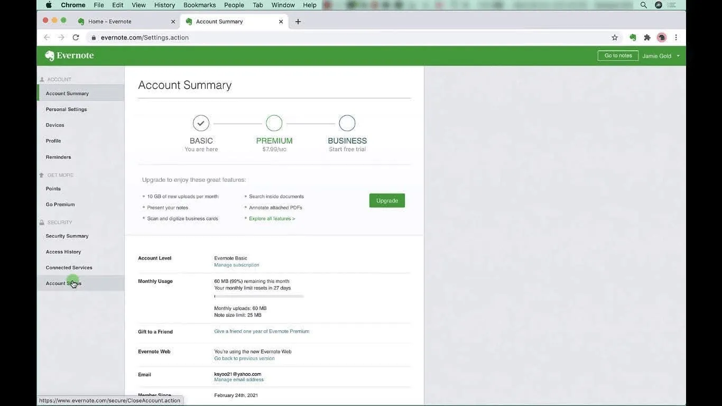The width and height of the screenshot is (722, 406).
Task: Open Manage subscription link
Action: (236, 265)
